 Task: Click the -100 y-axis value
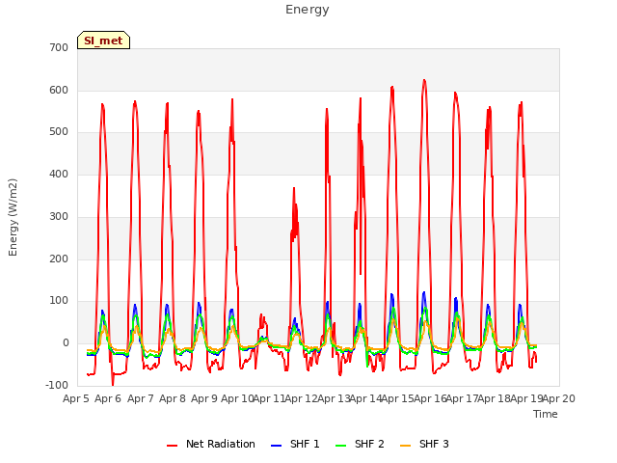pos(57,385)
